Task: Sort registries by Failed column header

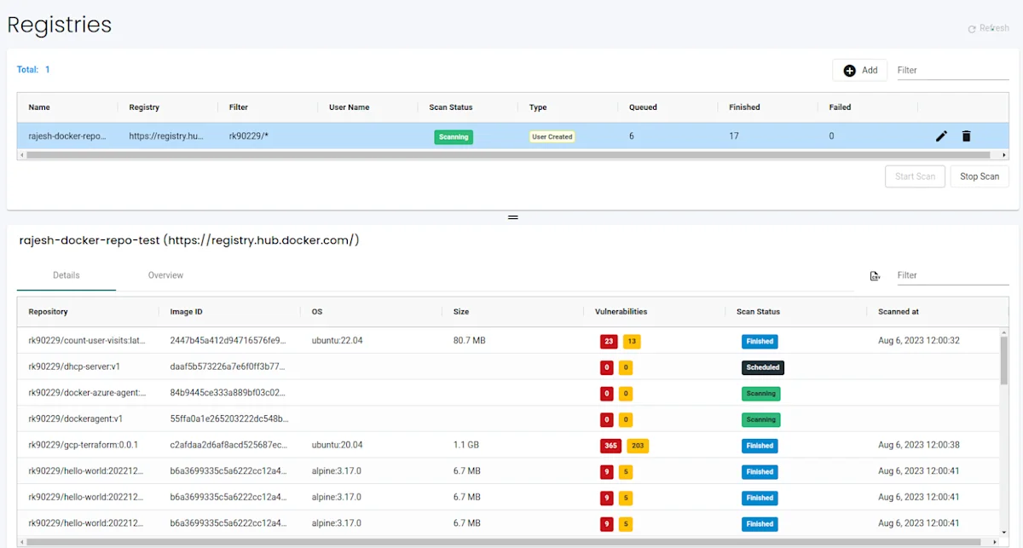Action: coord(840,107)
